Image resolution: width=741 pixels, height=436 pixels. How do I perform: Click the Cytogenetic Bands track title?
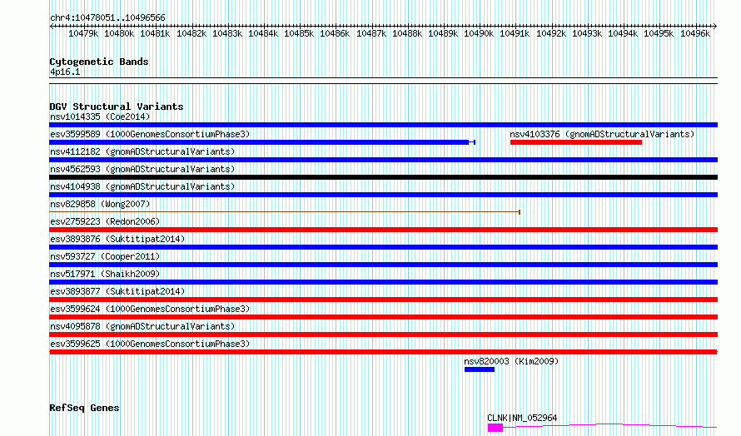coord(99,62)
